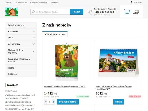Click the Kalendáře category label

[13, 32]
